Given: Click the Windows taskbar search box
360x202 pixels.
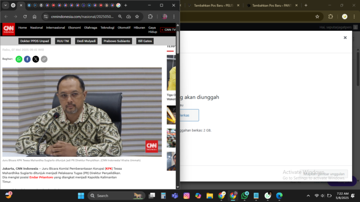Looking at the screenshot, I should pos(117,195).
